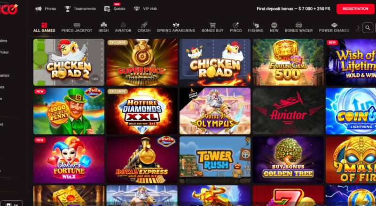Open Joker's Fortune Win X game
The width and height of the screenshot is (376, 206).
point(69,160)
